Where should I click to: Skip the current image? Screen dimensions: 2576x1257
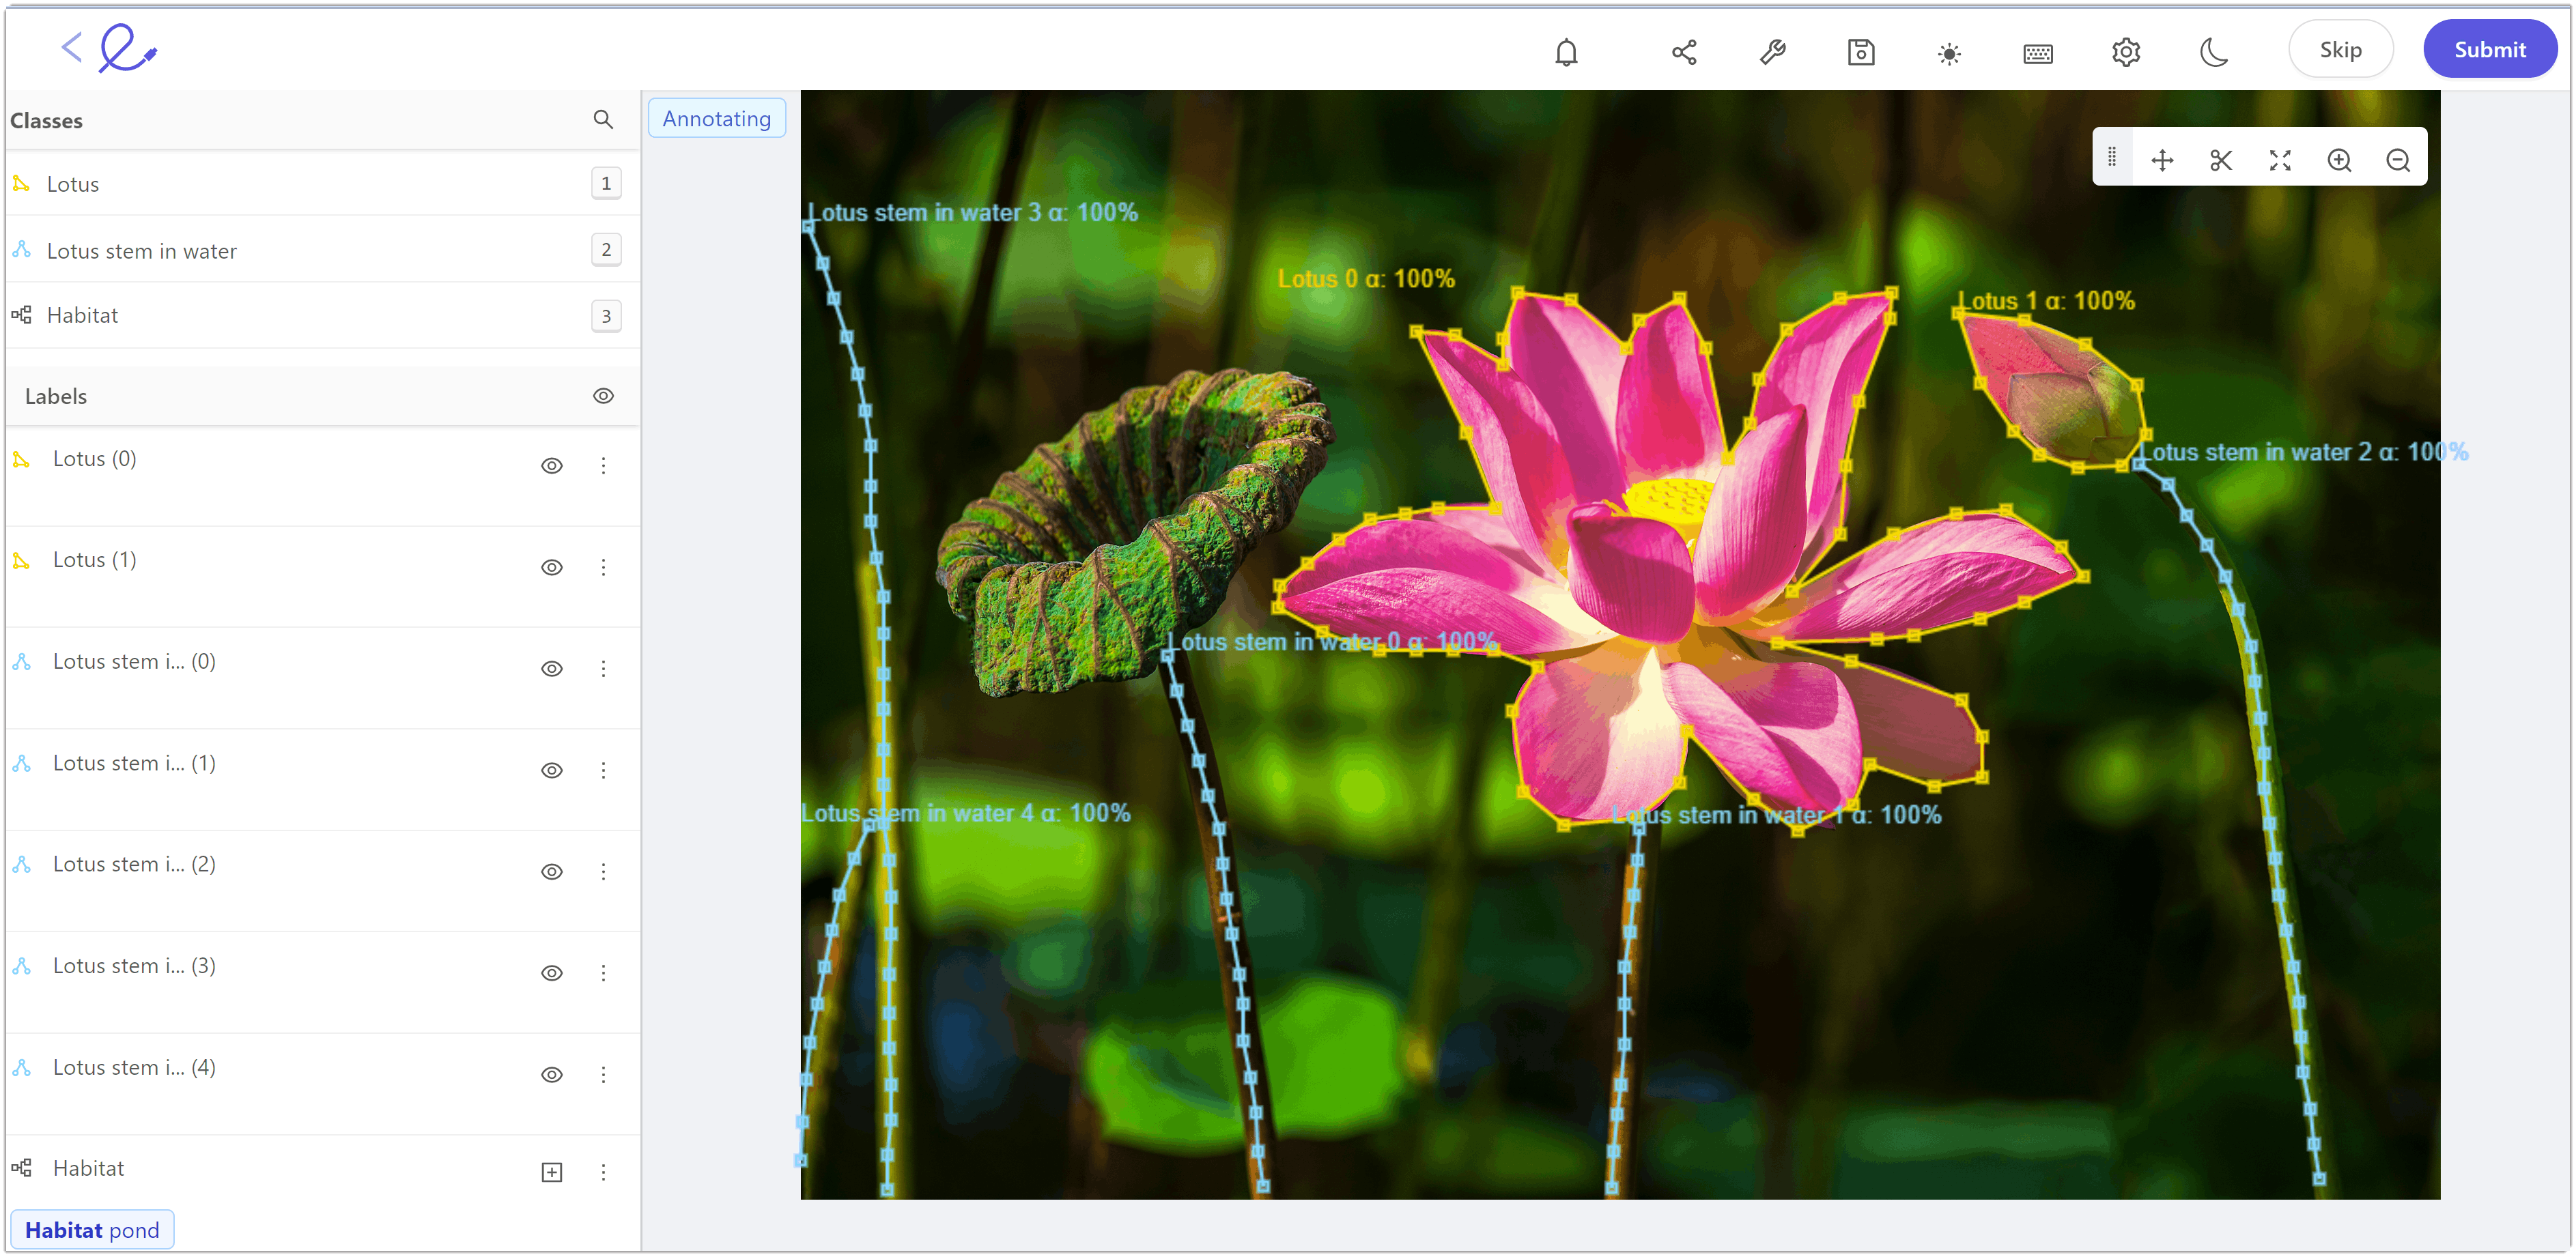point(2341,48)
